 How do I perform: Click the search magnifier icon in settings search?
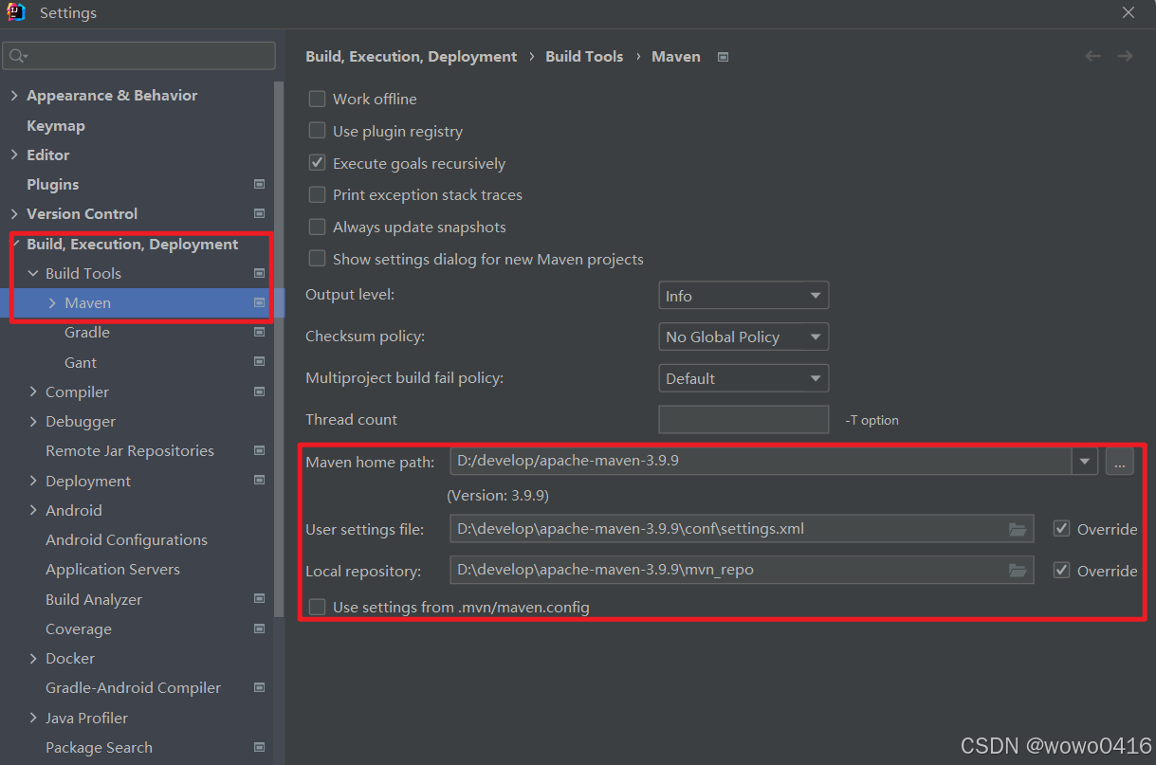click(17, 56)
